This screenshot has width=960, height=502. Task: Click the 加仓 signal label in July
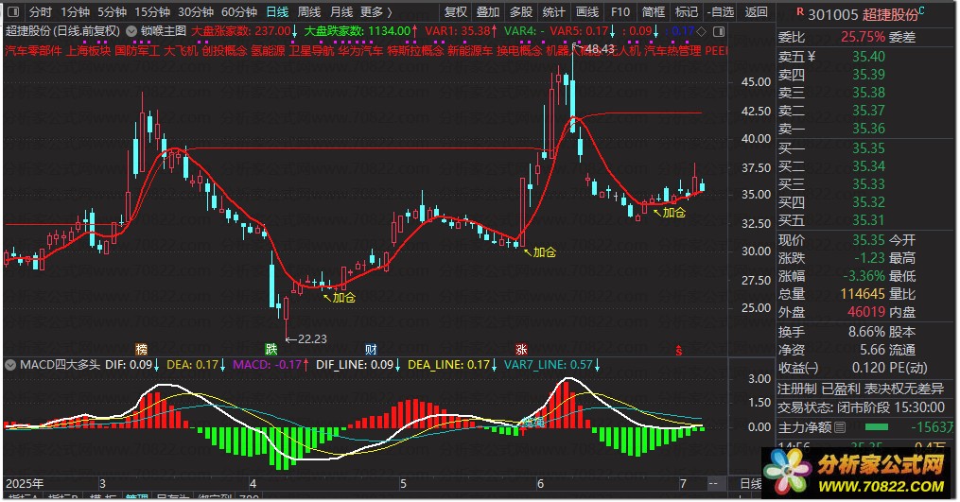[673, 213]
